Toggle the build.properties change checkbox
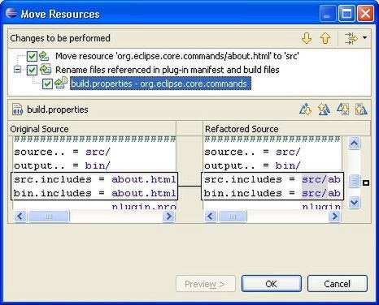Screen dimensions: 379x305 (x=47, y=84)
